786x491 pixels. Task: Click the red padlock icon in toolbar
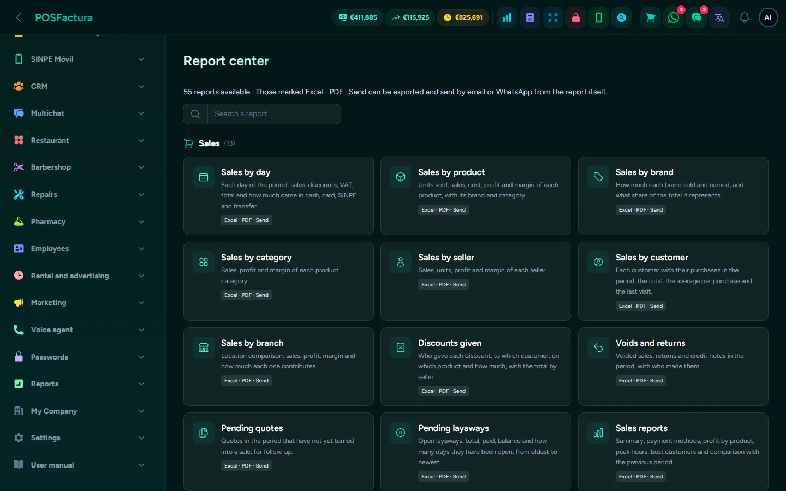click(x=576, y=17)
